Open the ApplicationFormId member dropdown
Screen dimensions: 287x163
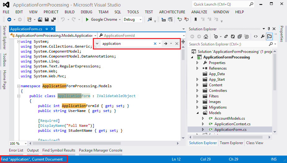point(184,36)
